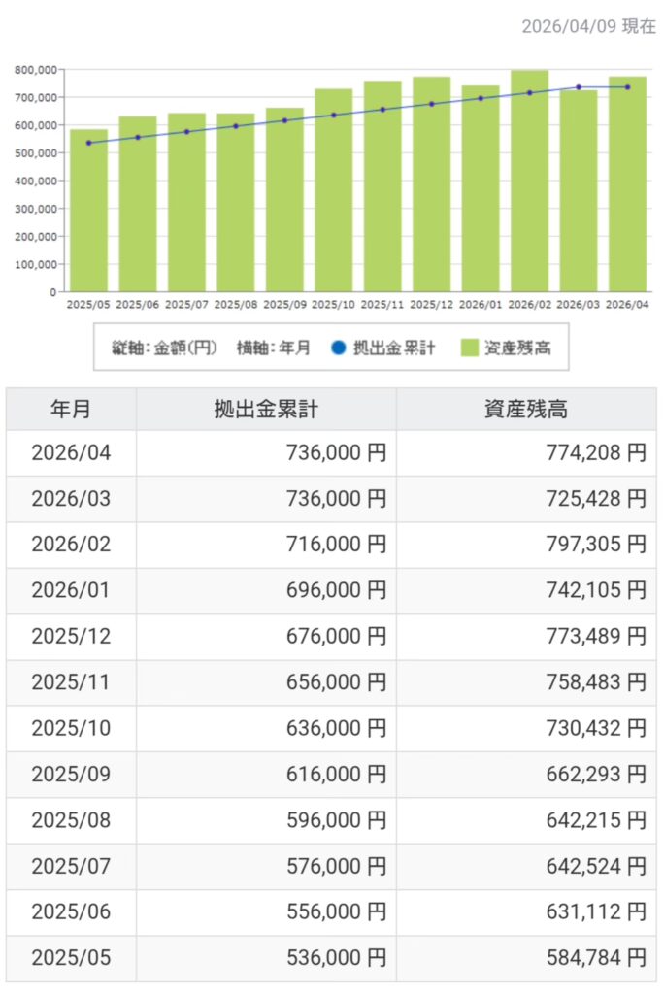The image size is (664, 994).
Task: Click the line data point for 2025/05
Action: coord(88,143)
